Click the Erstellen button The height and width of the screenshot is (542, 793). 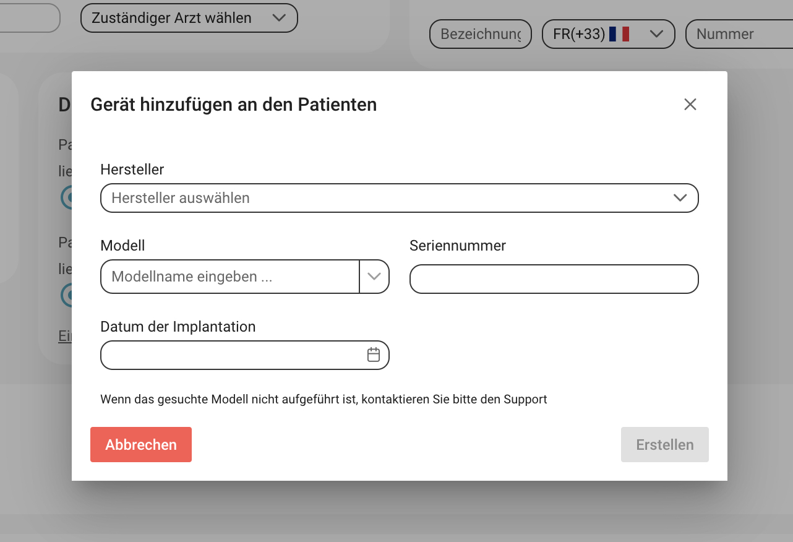(665, 445)
